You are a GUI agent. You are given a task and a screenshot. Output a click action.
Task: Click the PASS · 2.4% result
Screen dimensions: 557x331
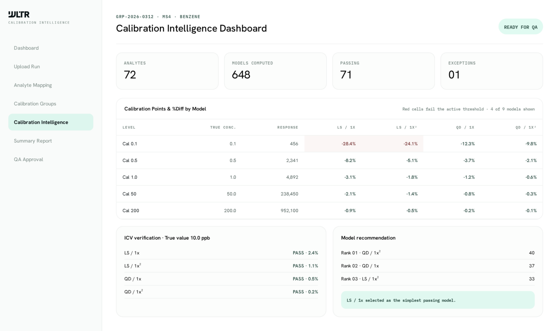pos(305,253)
